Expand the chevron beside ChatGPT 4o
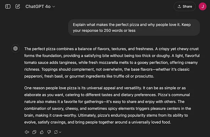 [54, 7]
